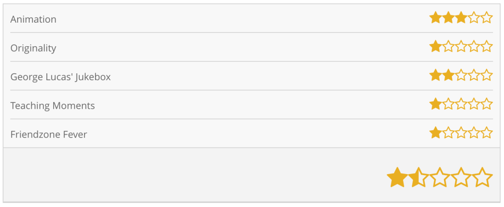Click the first large overall rating star
The width and height of the screenshot is (504, 207).
(397, 177)
